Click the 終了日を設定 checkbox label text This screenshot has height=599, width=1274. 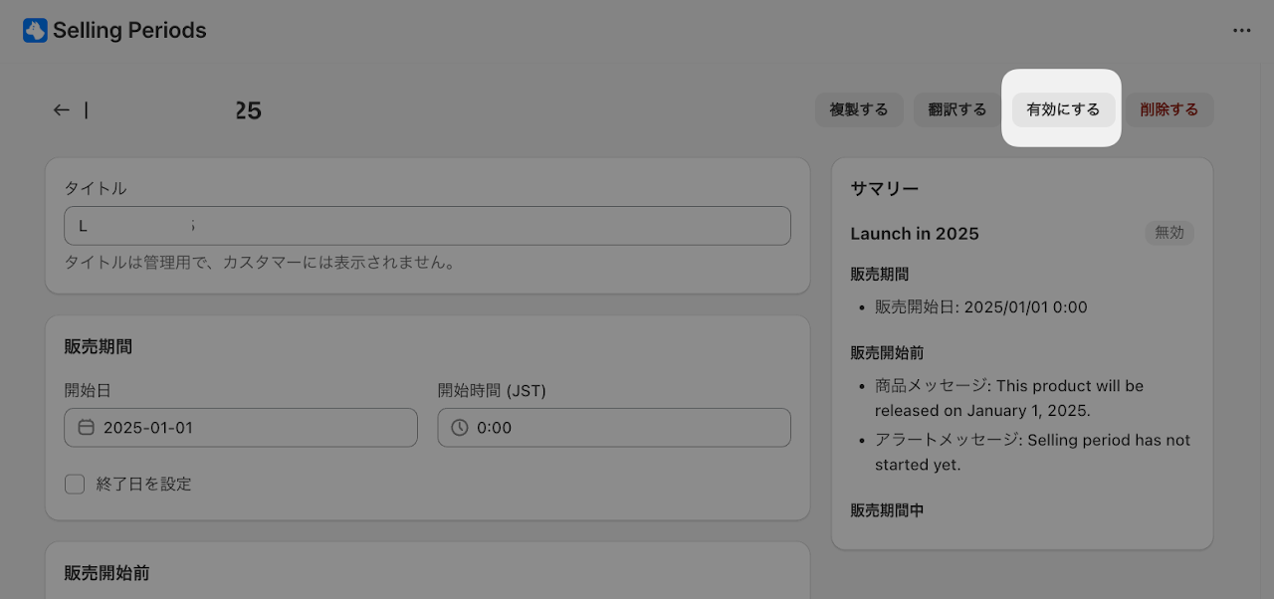144,485
